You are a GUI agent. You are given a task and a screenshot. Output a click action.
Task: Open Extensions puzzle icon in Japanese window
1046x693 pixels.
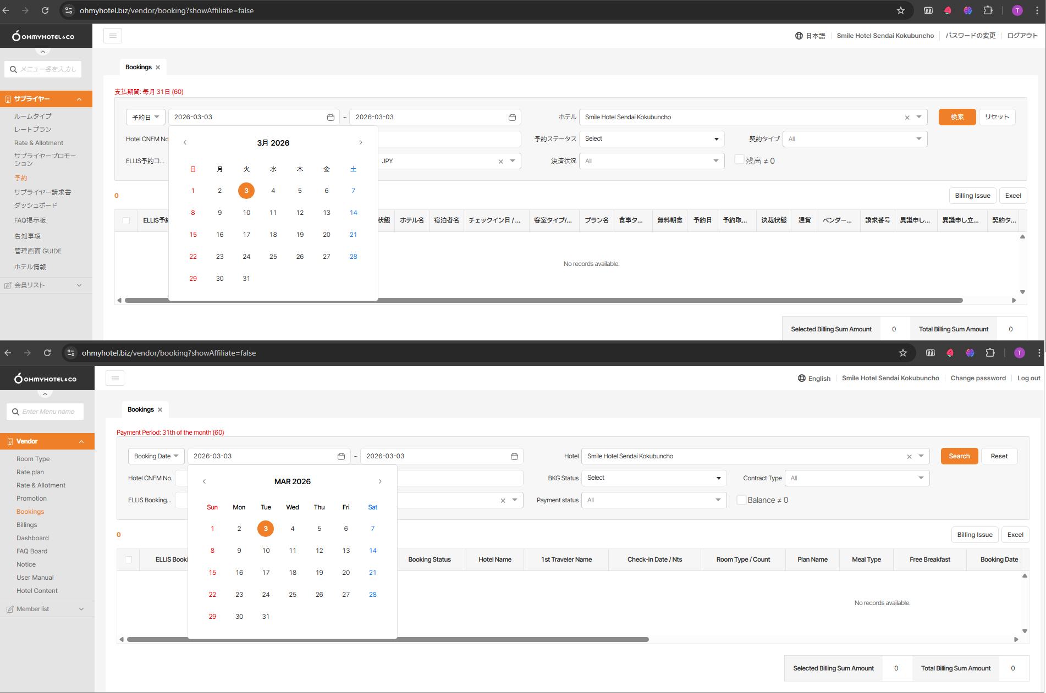tap(988, 10)
